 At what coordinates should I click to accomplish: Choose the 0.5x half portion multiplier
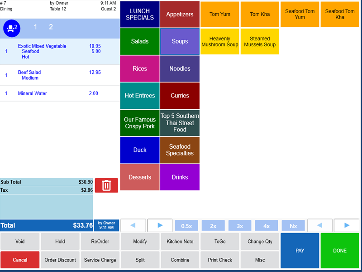tap(186, 226)
